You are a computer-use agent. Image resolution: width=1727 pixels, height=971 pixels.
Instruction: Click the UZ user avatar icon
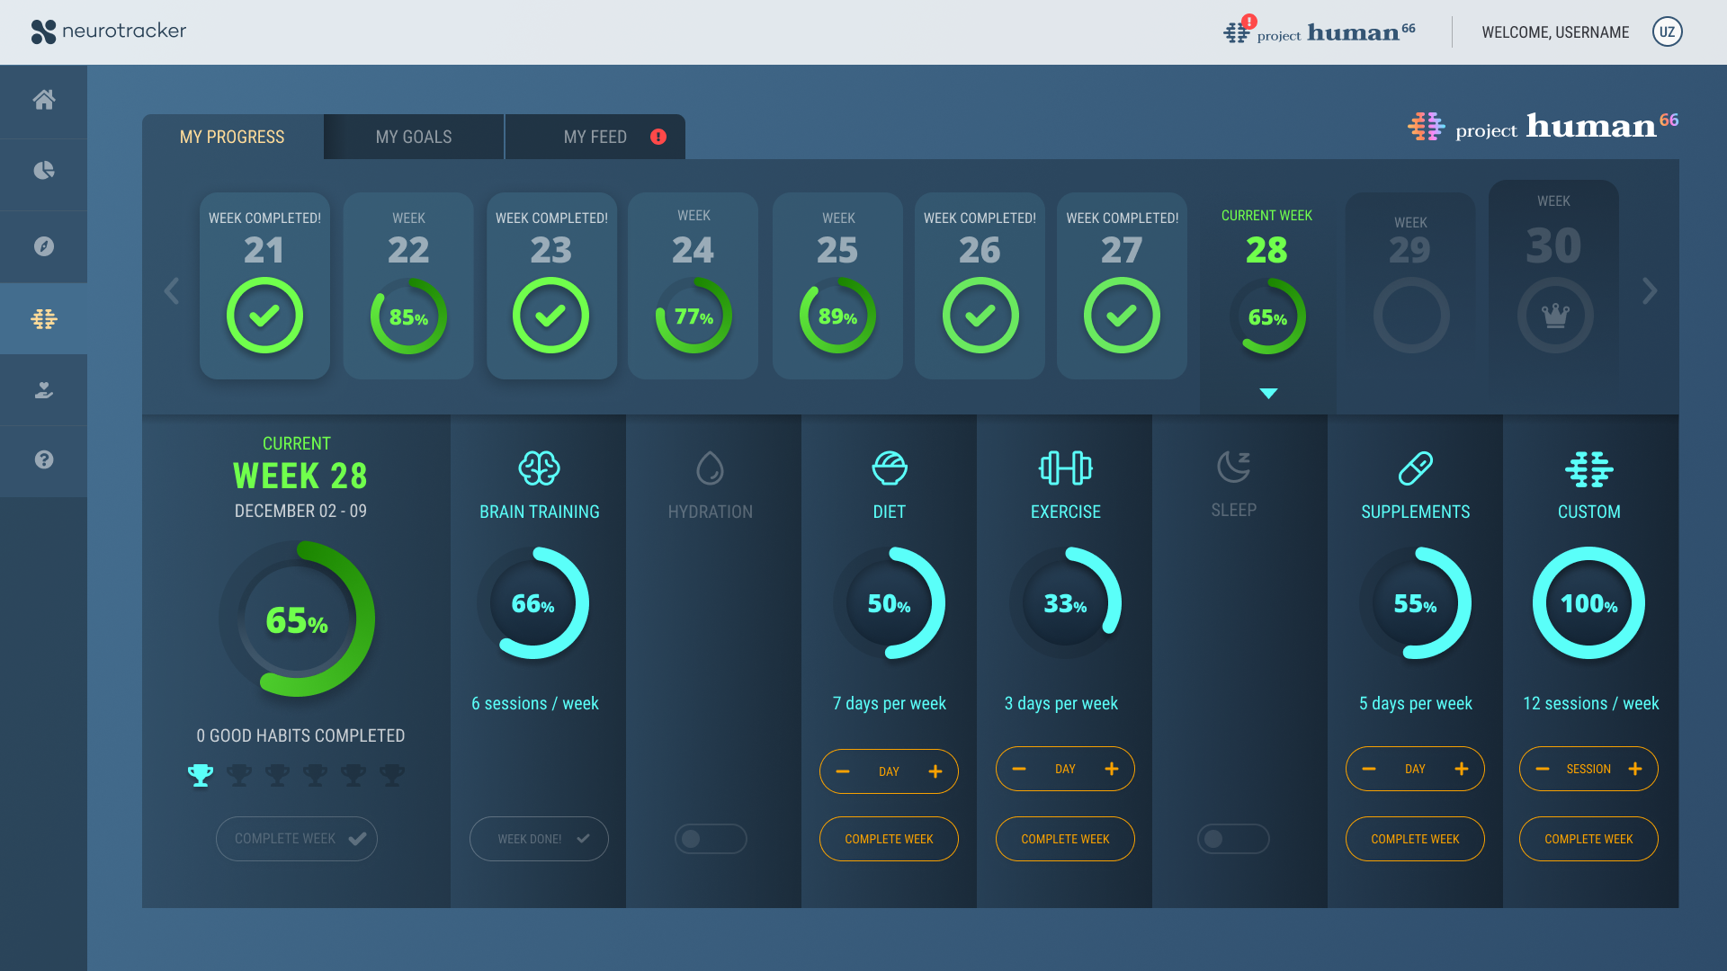click(1667, 32)
